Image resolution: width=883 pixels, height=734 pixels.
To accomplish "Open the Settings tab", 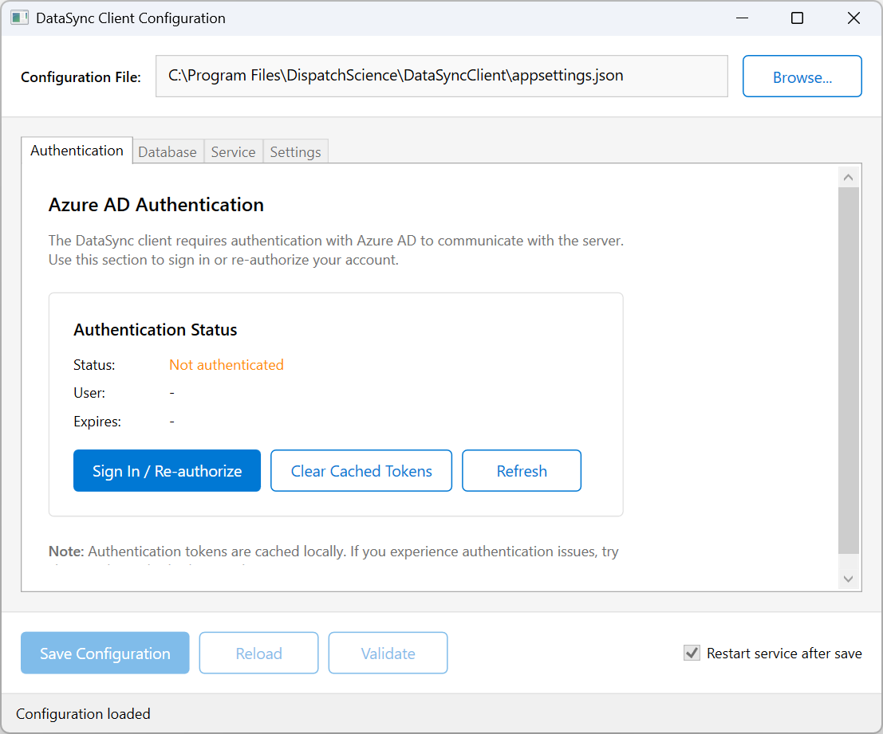I will 295,151.
